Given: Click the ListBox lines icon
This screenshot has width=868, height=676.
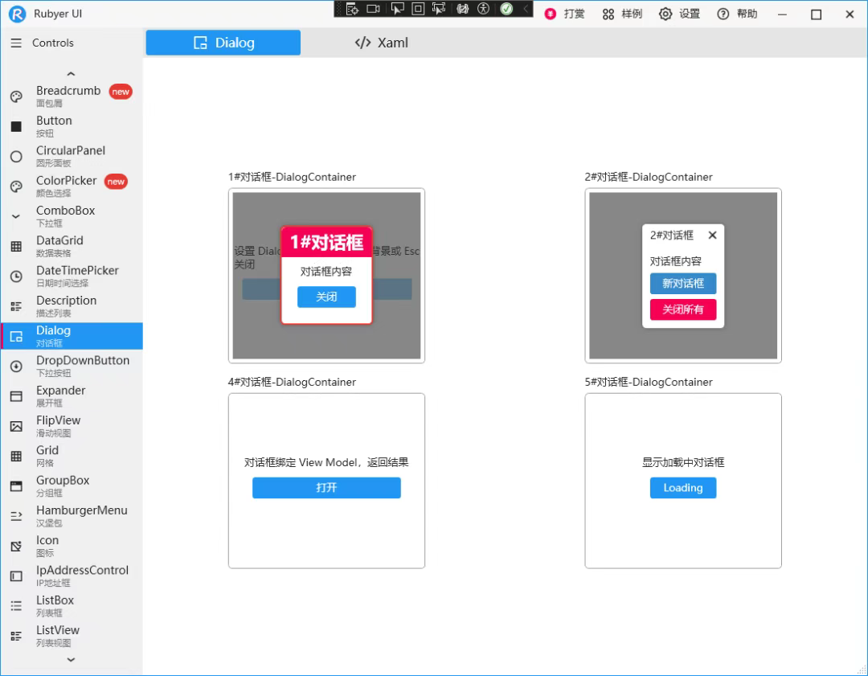Looking at the screenshot, I should pyautogui.click(x=16, y=606).
